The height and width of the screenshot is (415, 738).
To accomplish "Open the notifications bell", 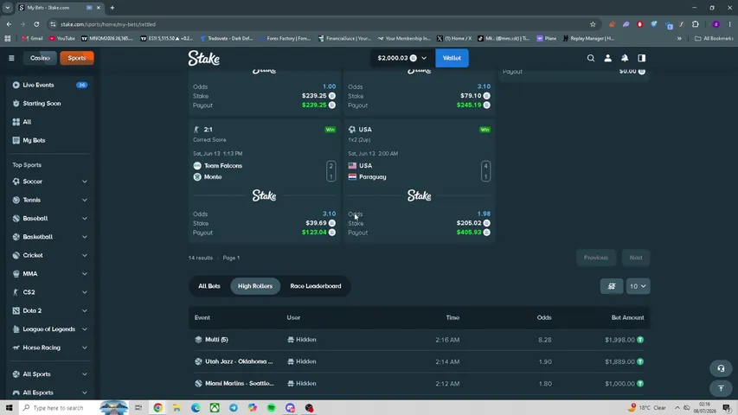I will point(625,58).
